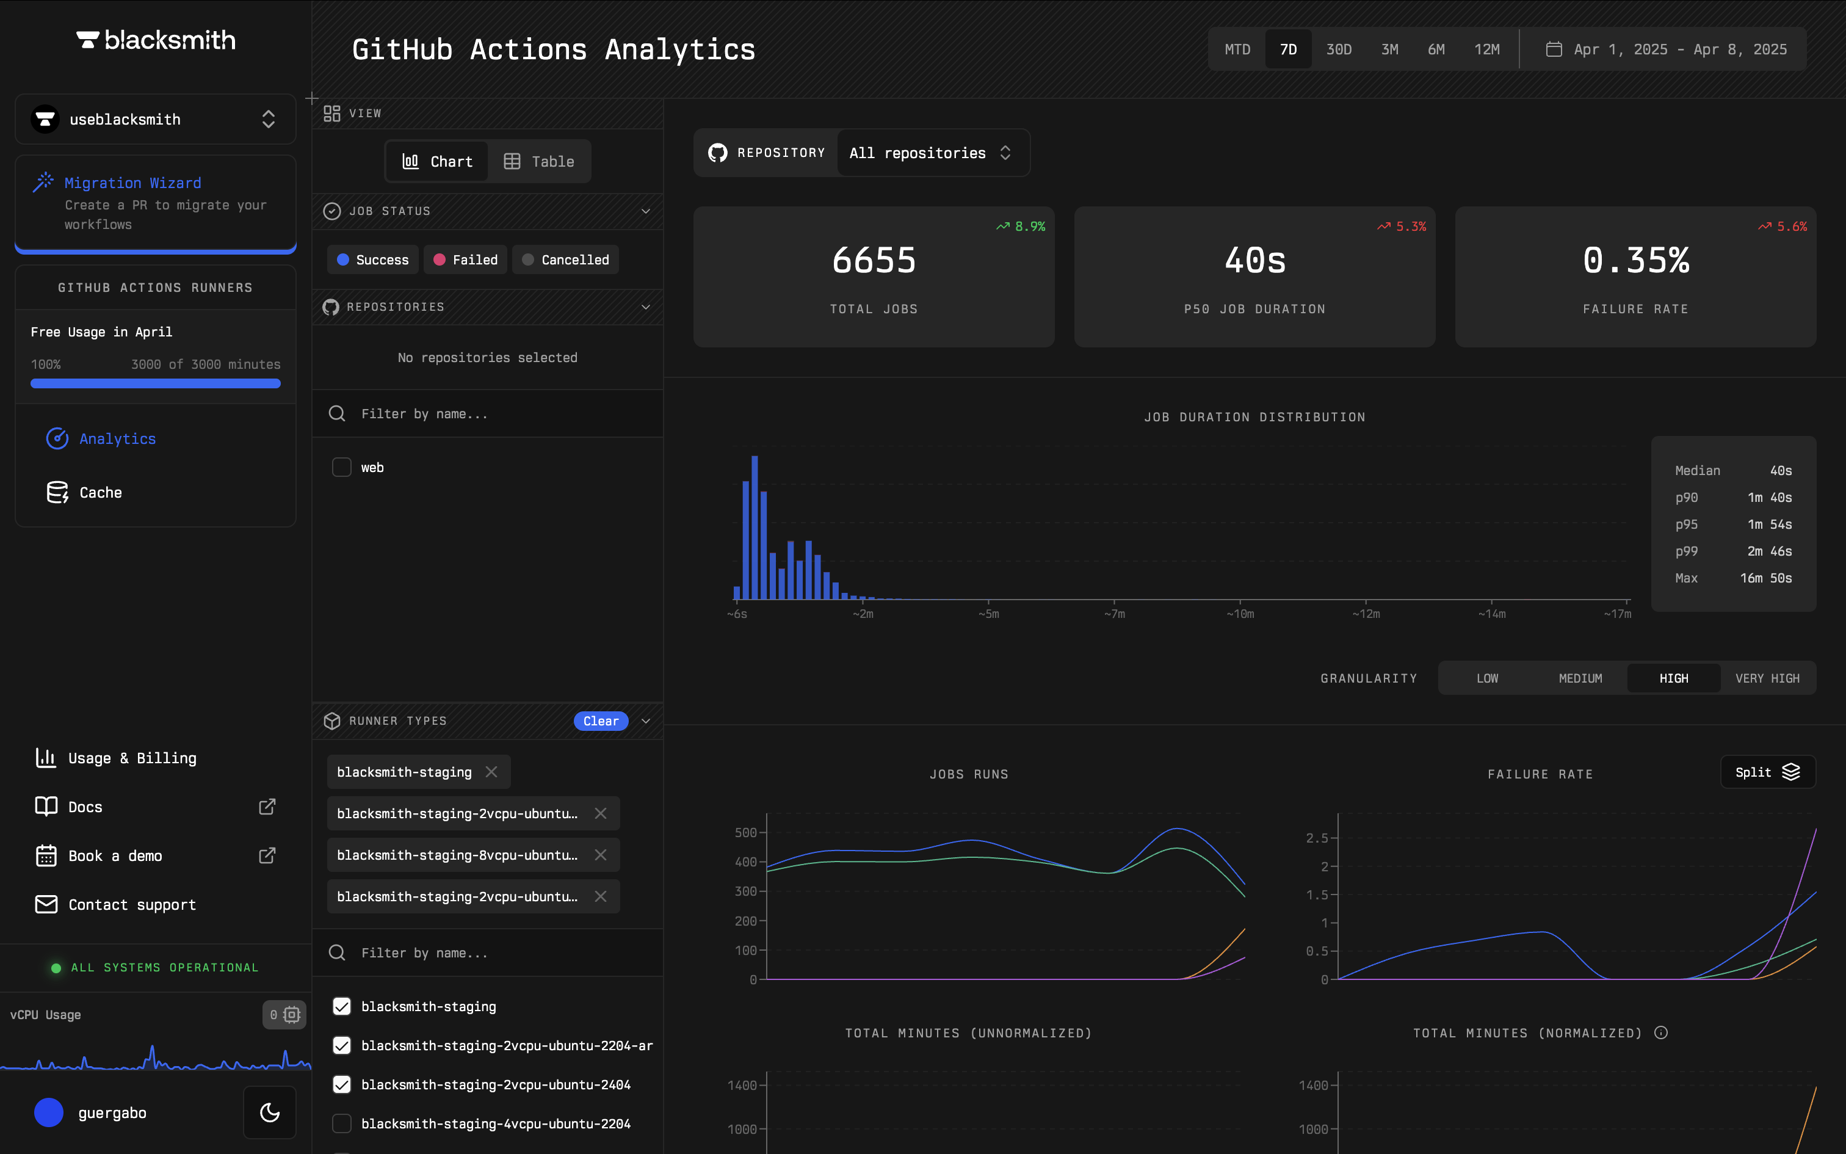Click the All Systems Operational status
Viewport: 1846px width, 1154px height.
(x=156, y=967)
